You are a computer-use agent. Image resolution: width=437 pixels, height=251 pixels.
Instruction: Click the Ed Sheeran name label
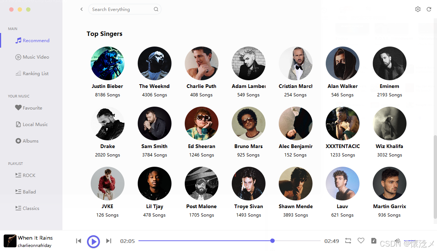click(202, 146)
